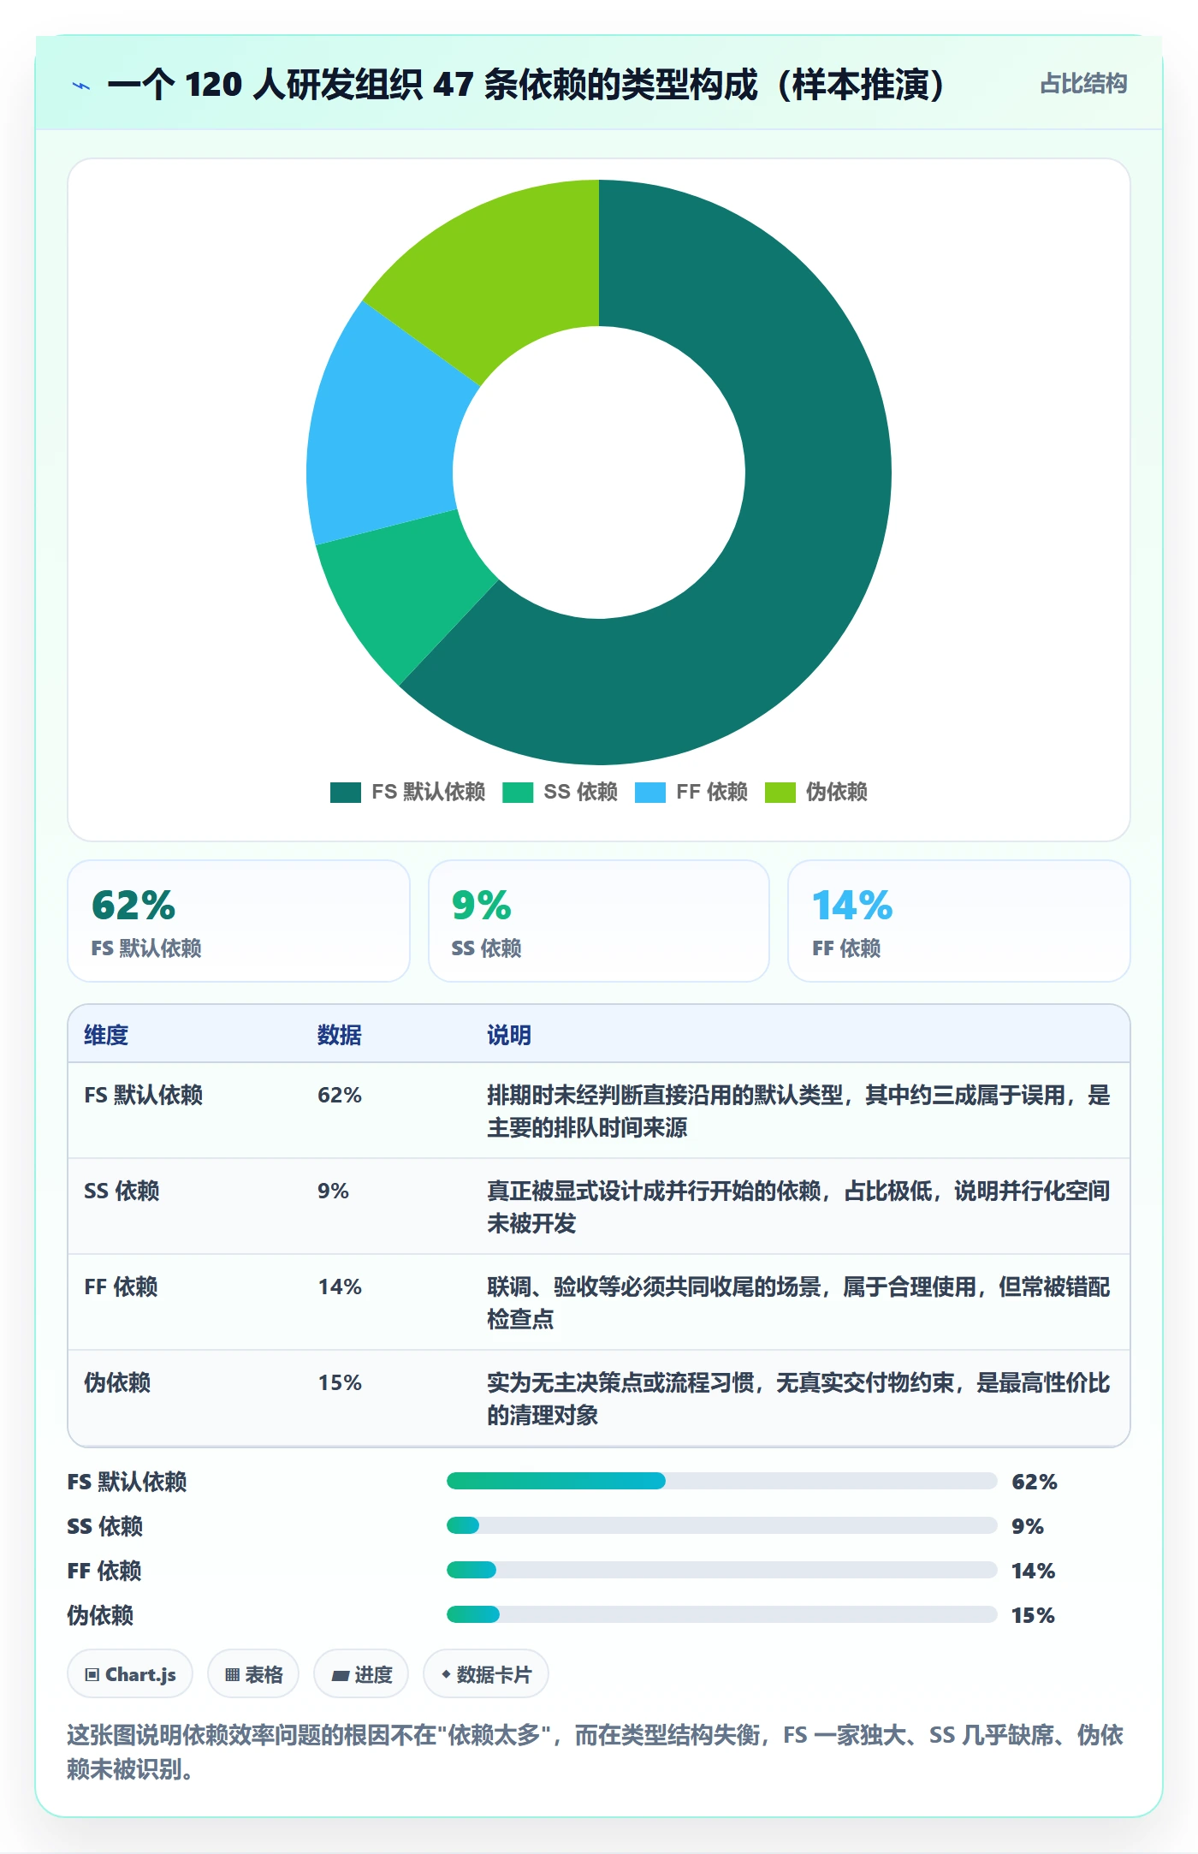Toggle the 伪依赖 legend item
Screen dimensions: 1198x1854
(816, 792)
